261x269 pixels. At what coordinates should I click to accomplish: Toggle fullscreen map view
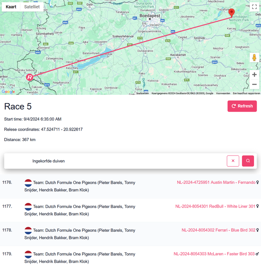click(x=254, y=7)
